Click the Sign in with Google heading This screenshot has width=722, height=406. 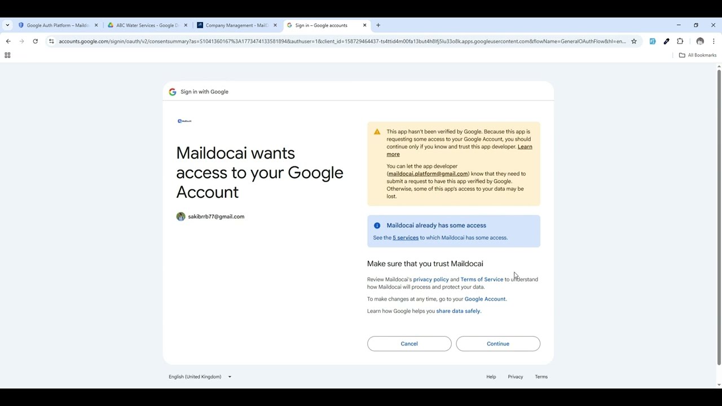coord(204,92)
